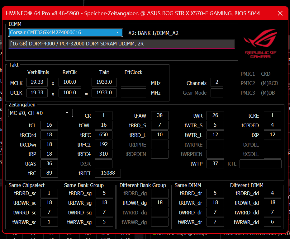Click the tRDWR_dr value 18
Viewport: 290px width, 239px height.
pos(215,203)
